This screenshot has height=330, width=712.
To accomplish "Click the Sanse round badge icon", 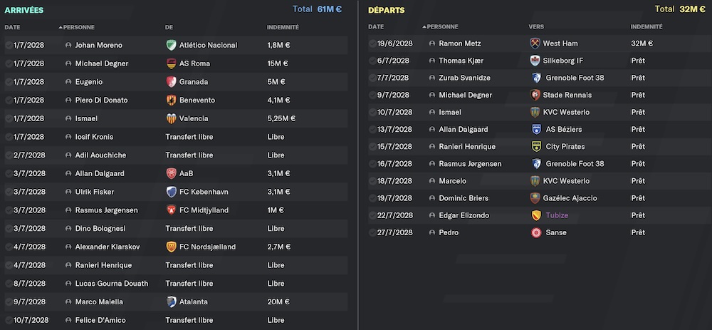I will (536, 233).
